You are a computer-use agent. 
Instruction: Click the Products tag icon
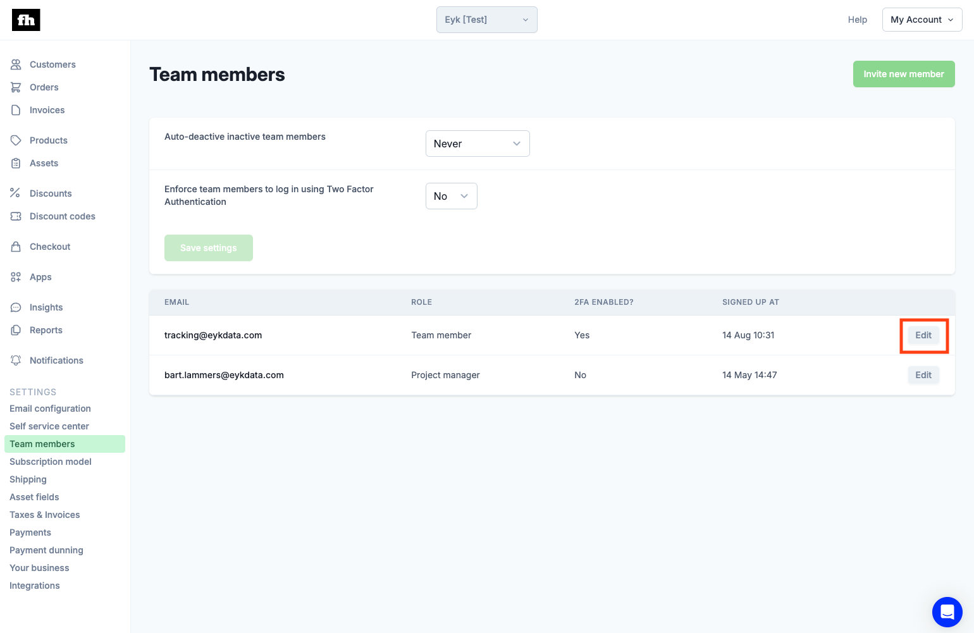click(16, 140)
